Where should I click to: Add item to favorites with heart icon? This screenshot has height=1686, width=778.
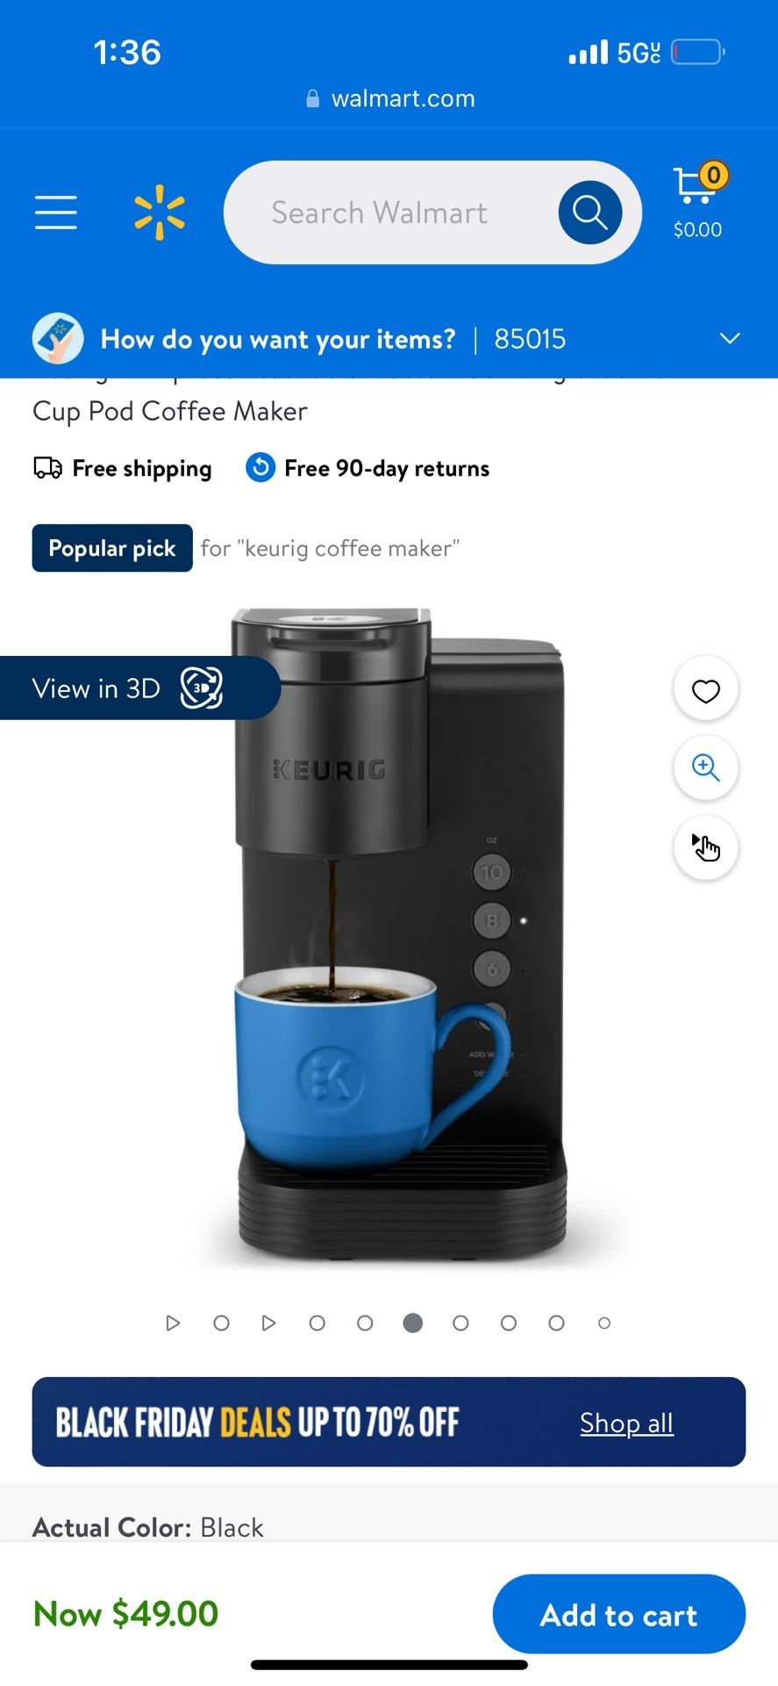click(x=706, y=691)
